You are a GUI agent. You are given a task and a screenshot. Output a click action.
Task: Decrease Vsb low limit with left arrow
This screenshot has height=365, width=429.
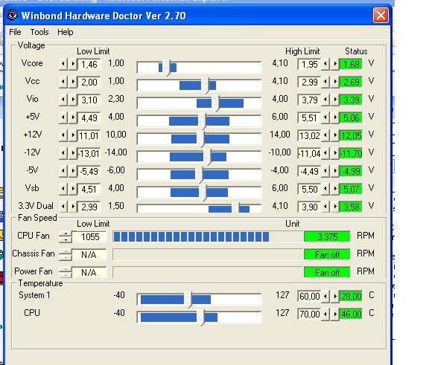point(63,189)
